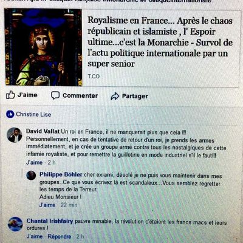The height and width of the screenshot is (243, 243).
Task: Open Christine Lise in the likes list
Action: [x=33, y=114]
